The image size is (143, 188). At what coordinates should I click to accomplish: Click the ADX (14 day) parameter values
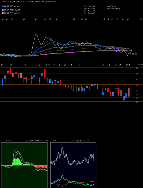(80, 141)
